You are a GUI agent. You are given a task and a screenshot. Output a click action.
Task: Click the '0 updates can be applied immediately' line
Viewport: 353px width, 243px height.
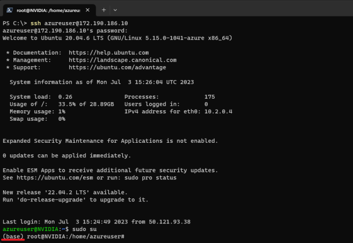coord(67,156)
